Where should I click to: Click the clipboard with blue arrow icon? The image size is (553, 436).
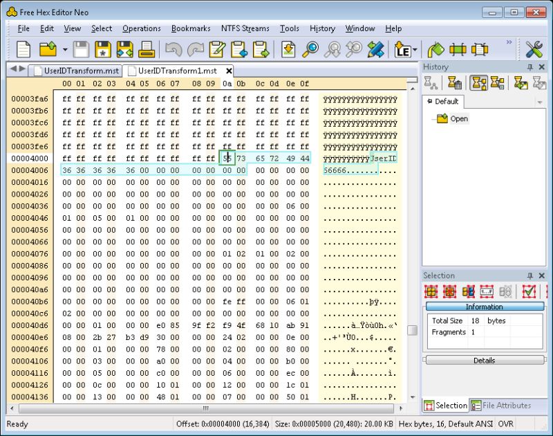[238, 49]
